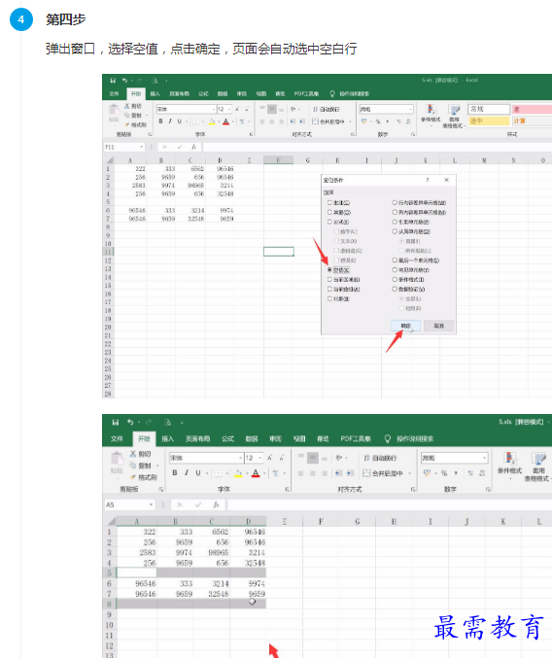Viewport: 552px width, 658px height.
Task: Toggle Italic in lower Excel ribbon
Action: tap(187, 473)
